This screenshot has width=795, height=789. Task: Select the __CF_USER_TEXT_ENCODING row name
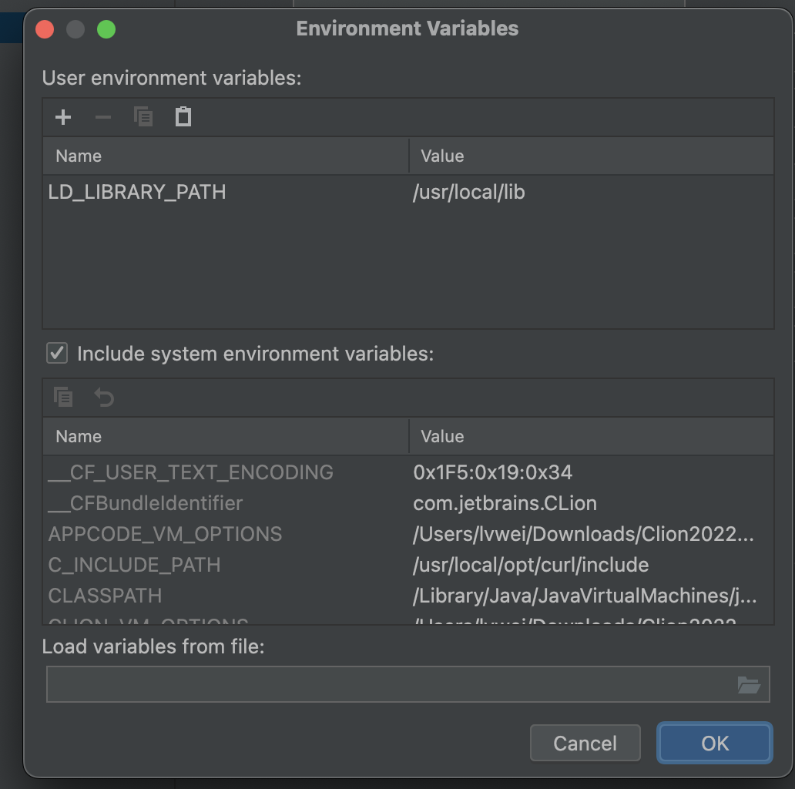click(190, 472)
